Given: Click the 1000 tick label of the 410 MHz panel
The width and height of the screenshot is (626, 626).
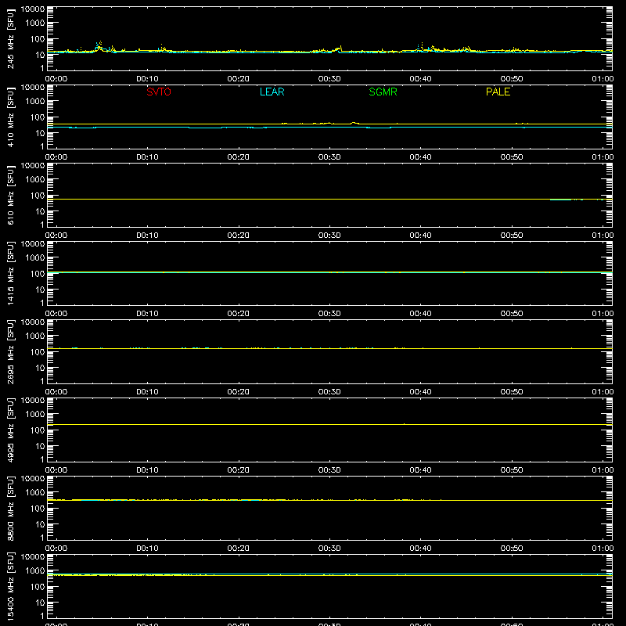Looking at the screenshot, I should point(35,102).
